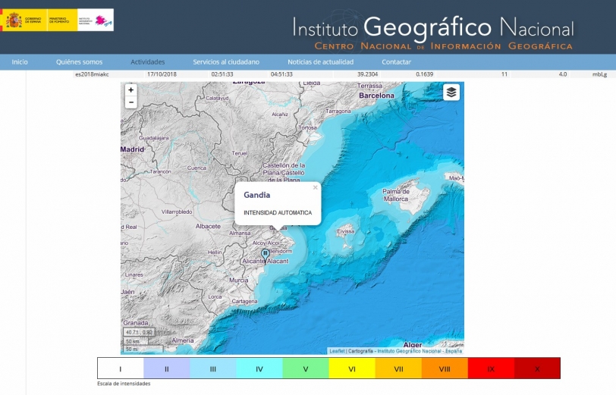Image resolution: width=616 pixels, height=395 pixels.
Task: Click the Cartagena label on the map
Action: (245, 302)
